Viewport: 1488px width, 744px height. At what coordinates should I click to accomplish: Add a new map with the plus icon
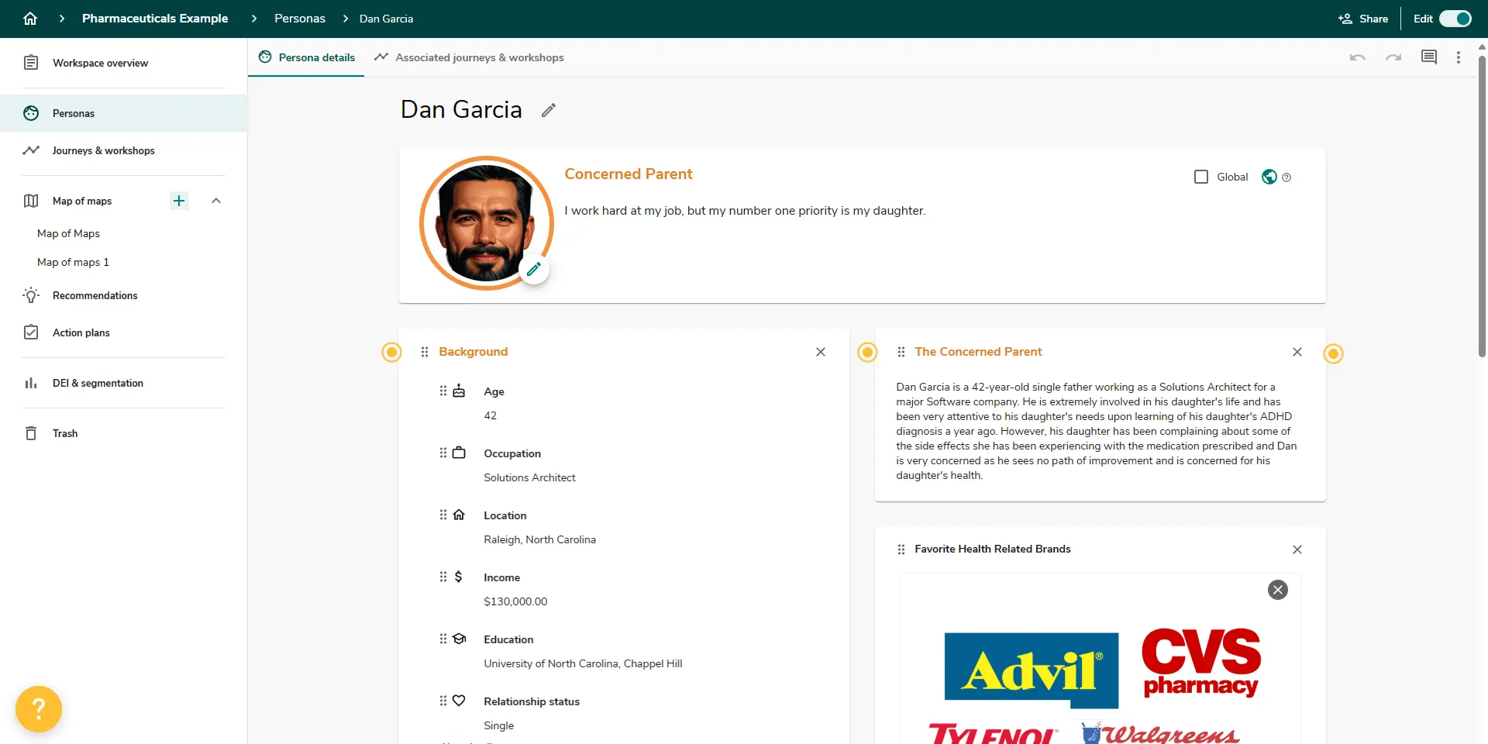(x=179, y=201)
